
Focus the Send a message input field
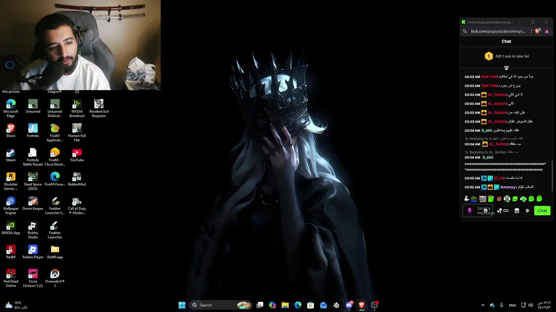coord(478,211)
